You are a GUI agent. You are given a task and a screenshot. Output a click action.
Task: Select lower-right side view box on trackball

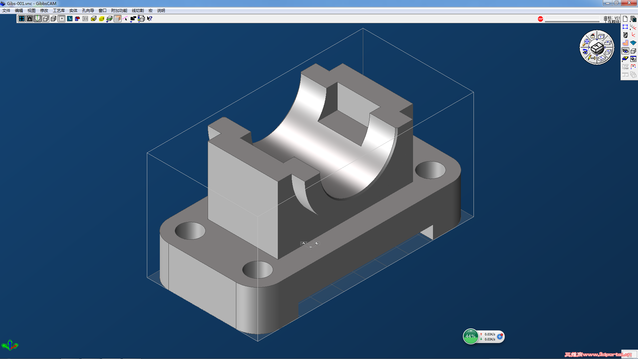(608, 52)
